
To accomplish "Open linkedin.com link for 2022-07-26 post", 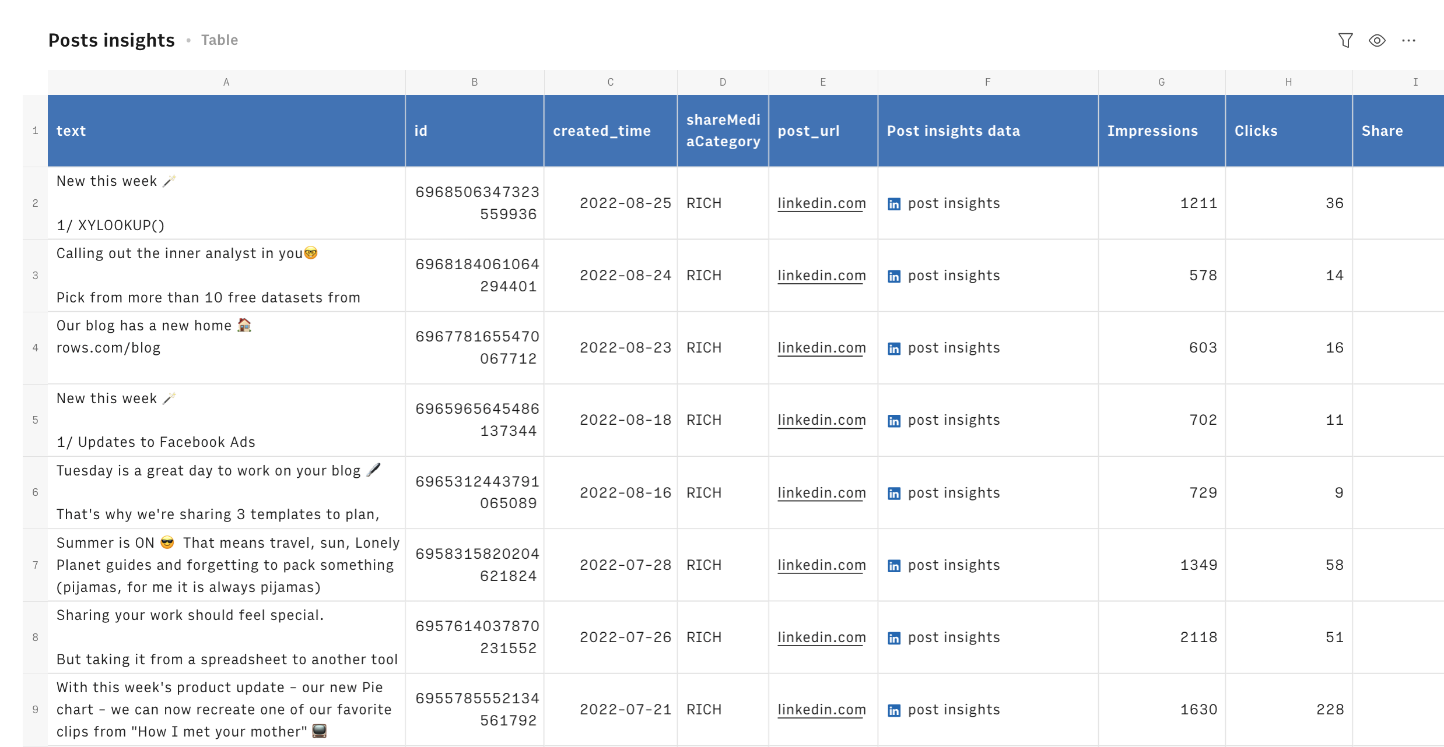I will [x=821, y=637].
